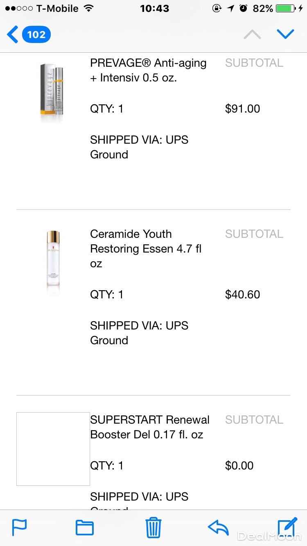
Task: Tap the SUPERSTART Renewal Booster title
Action: pos(150,427)
